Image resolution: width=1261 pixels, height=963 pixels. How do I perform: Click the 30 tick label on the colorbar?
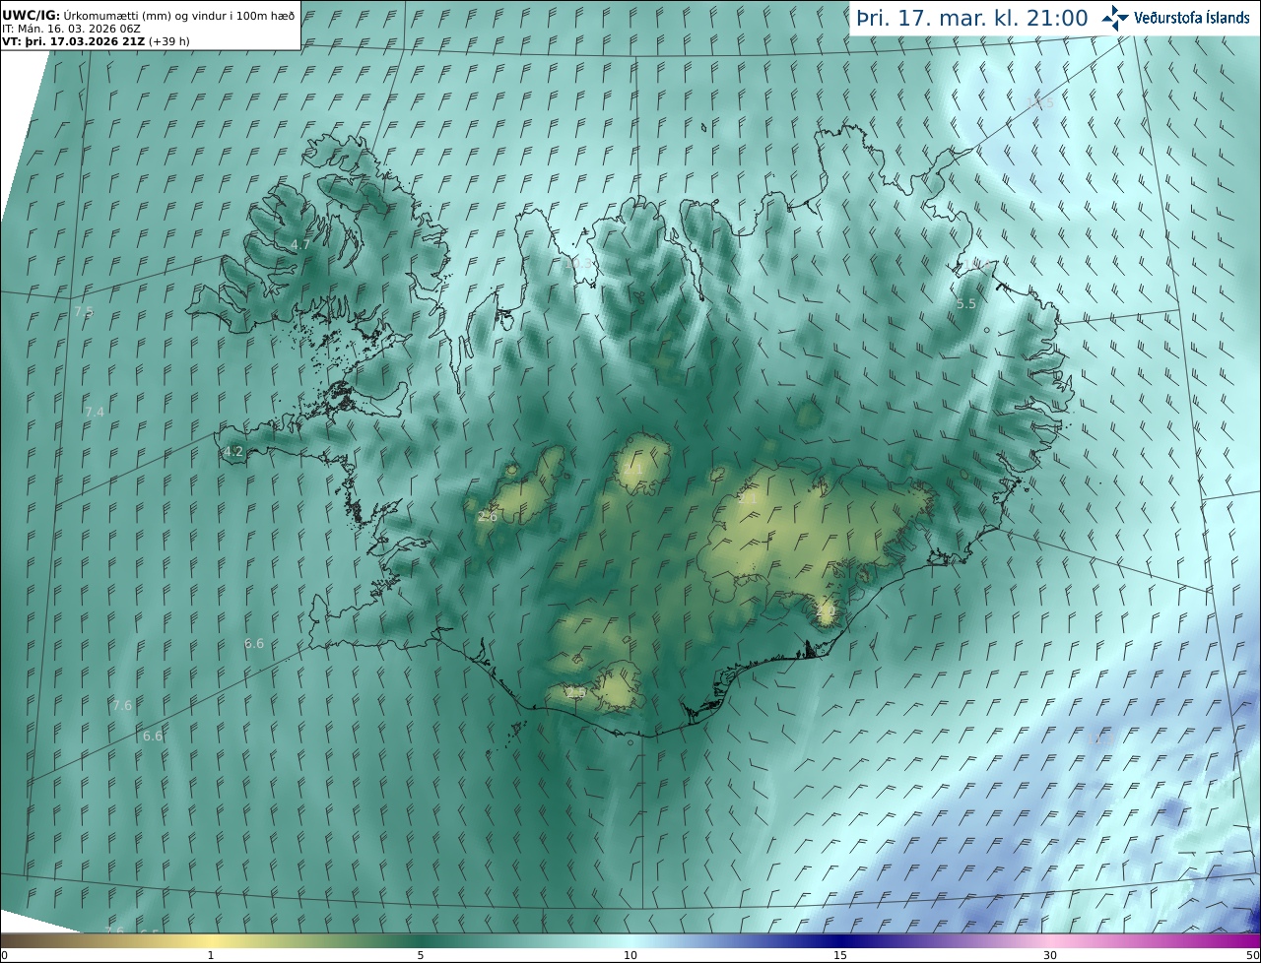tap(1050, 955)
